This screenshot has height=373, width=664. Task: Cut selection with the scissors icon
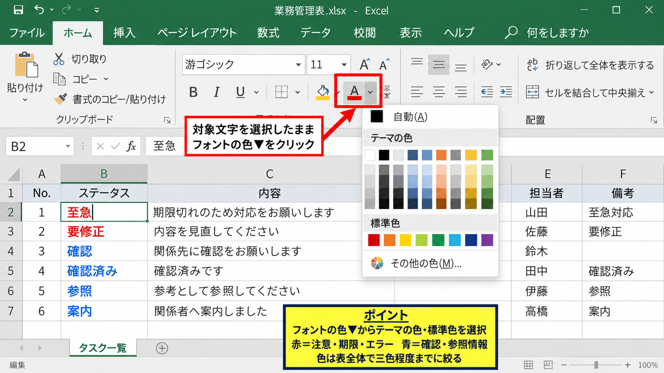pyautogui.click(x=59, y=59)
